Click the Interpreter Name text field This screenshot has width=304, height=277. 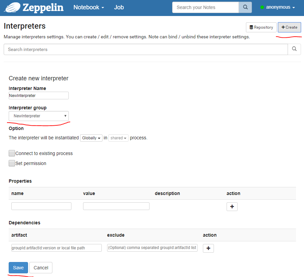pos(39,96)
